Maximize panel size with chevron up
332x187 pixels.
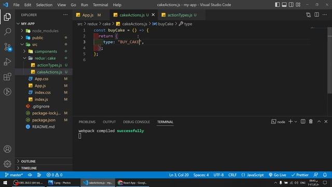(319, 122)
